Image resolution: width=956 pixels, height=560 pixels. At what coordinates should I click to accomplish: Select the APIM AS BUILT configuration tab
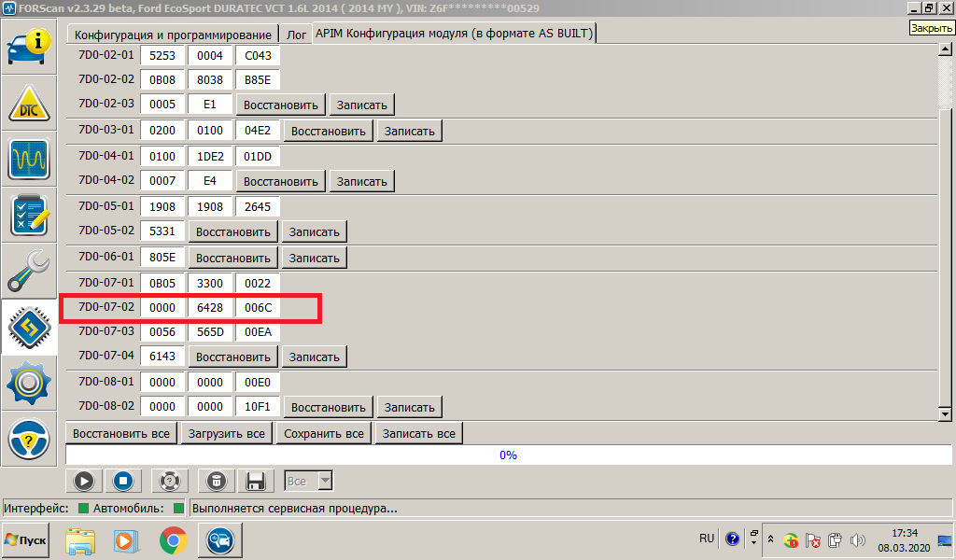[455, 34]
